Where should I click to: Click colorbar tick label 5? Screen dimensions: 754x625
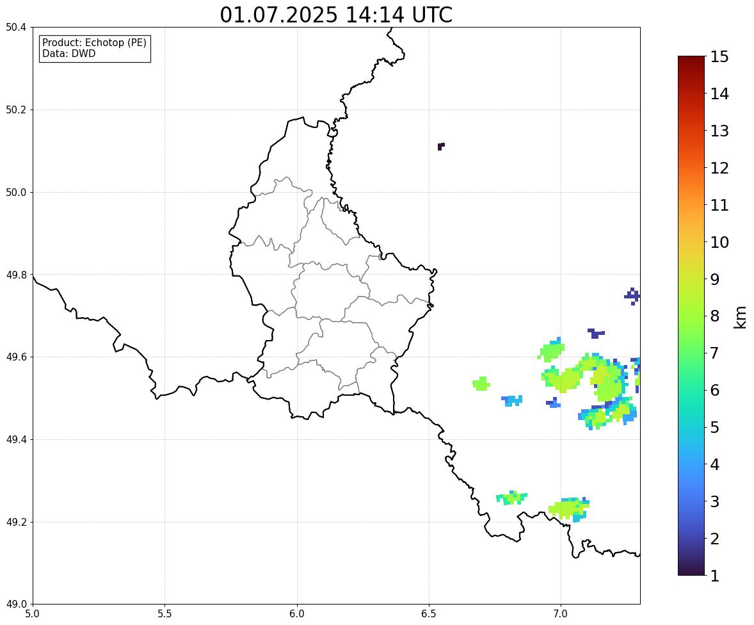pos(715,426)
